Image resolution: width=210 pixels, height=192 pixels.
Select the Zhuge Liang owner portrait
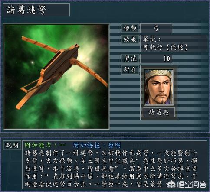point(159,87)
